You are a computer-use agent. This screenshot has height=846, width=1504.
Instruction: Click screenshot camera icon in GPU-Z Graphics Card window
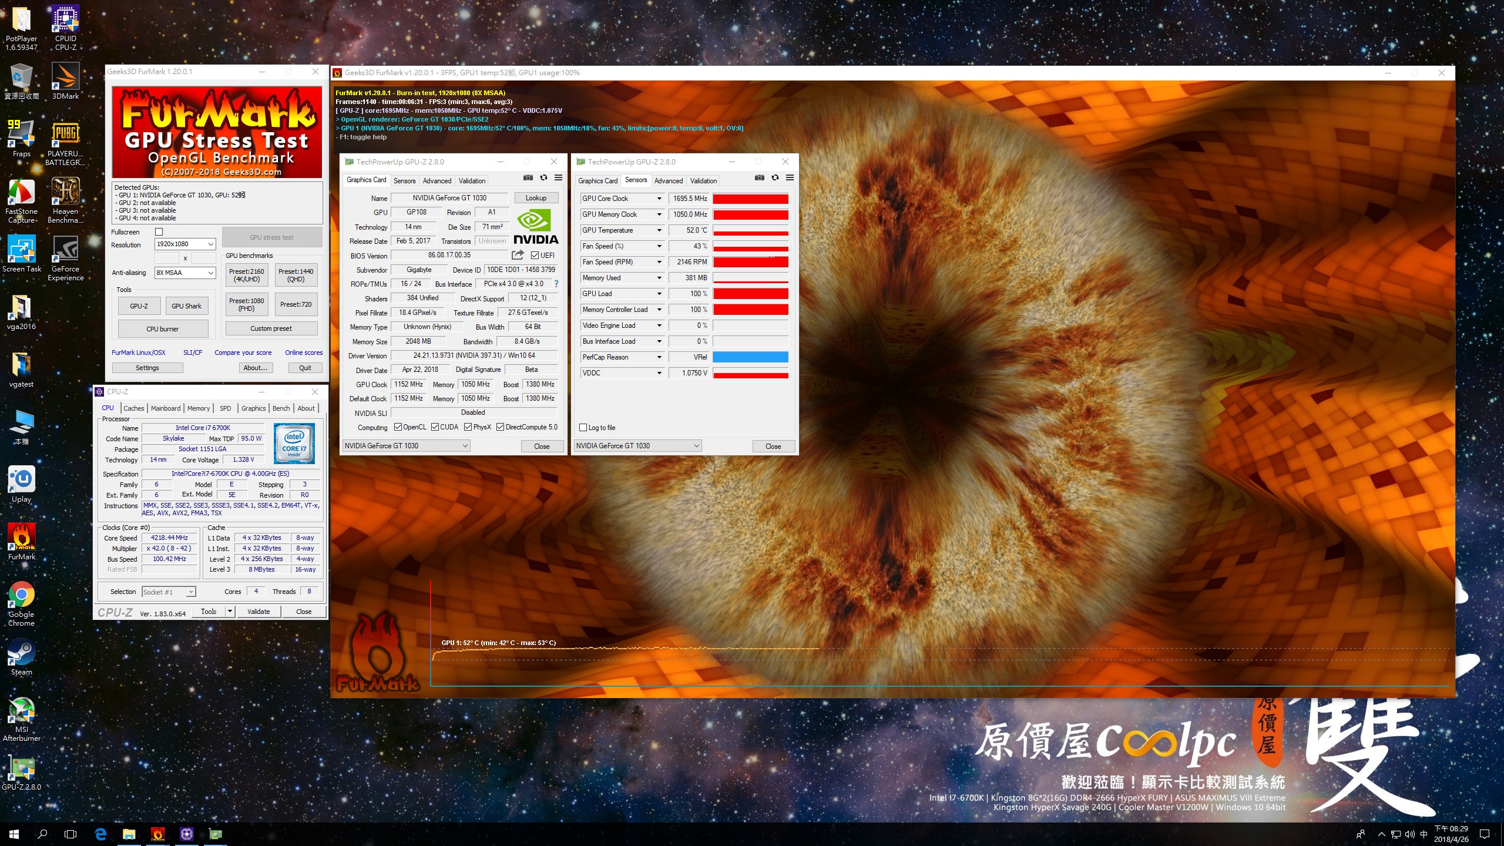[528, 177]
